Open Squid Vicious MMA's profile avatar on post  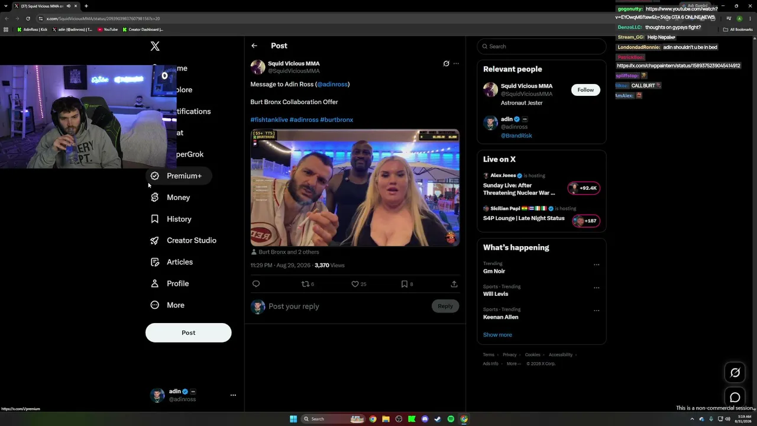(x=257, y=67)
